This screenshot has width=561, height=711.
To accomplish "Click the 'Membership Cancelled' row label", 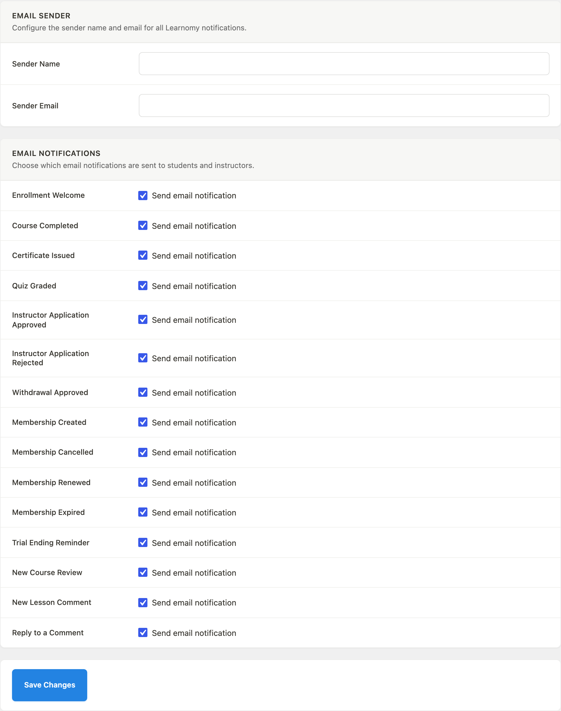I will (x=52, y=452).
